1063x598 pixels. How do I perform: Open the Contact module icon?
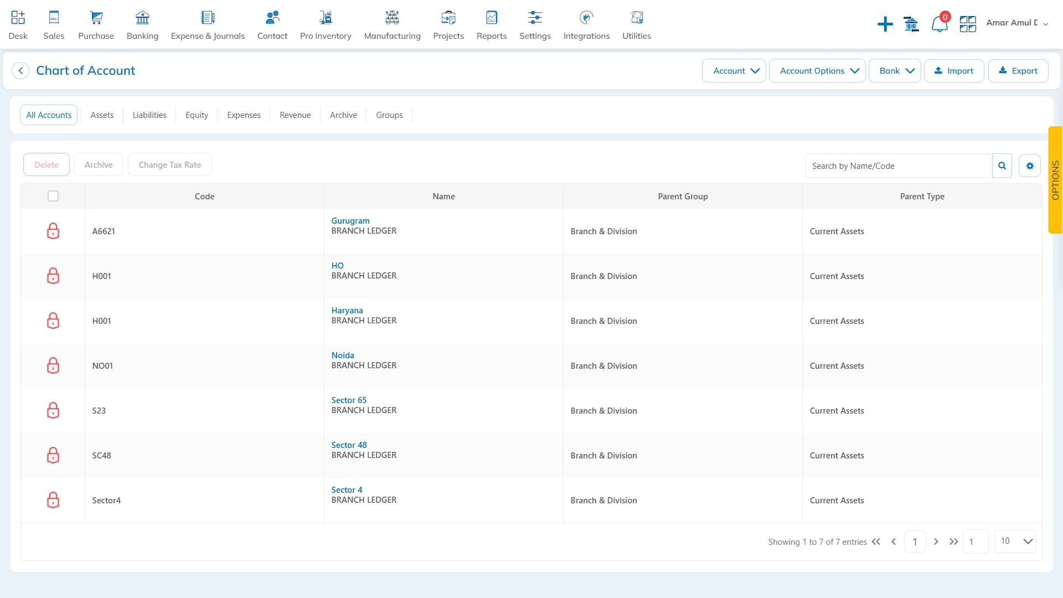pyautogui.click(x=272, y=18)
